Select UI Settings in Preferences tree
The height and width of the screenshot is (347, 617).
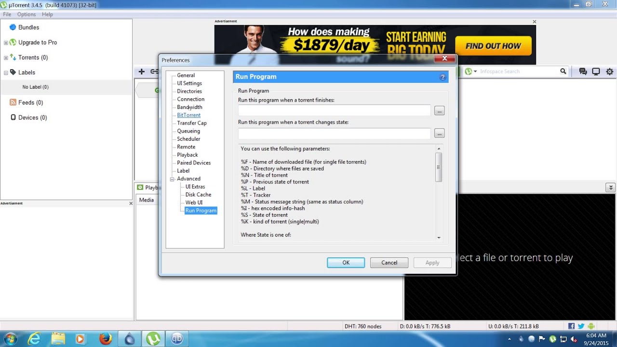[x=189, y=83]
